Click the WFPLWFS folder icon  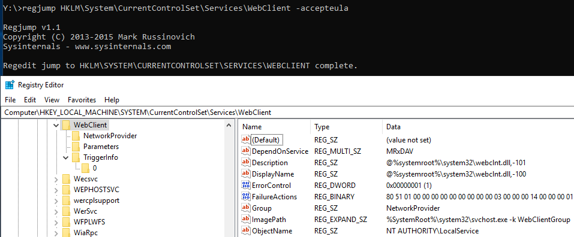(x=66, y=222)
